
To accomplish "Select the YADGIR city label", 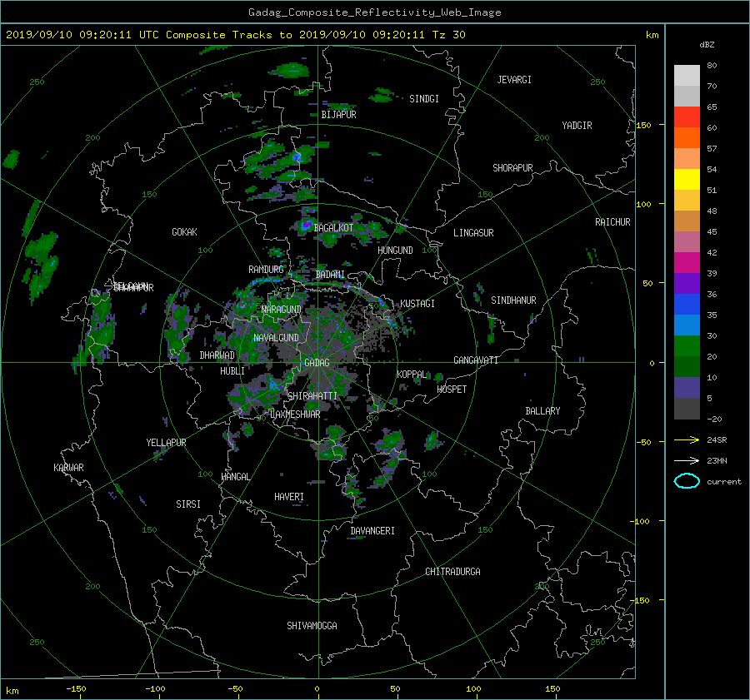I will click(577, 126).
